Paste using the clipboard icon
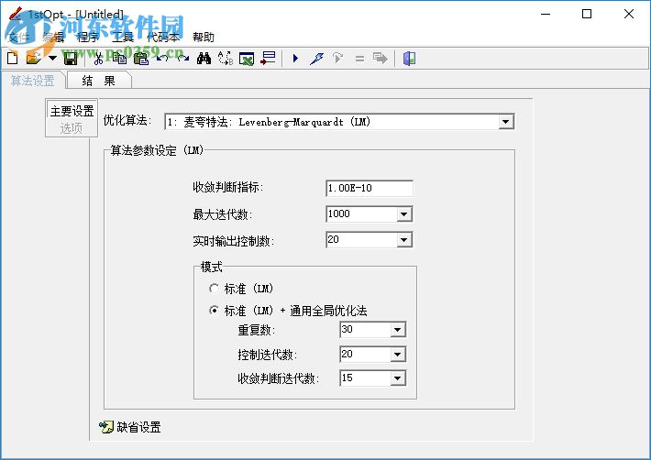 (x=141, y=59)
